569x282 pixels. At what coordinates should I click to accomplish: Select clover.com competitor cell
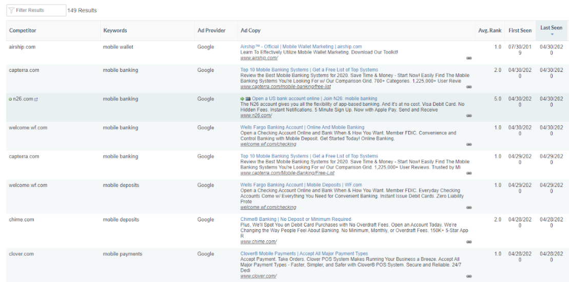(21, 254)
